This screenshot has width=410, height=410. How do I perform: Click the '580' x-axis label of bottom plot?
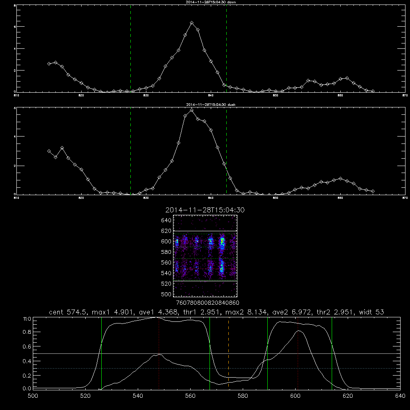tap(243, 396)
